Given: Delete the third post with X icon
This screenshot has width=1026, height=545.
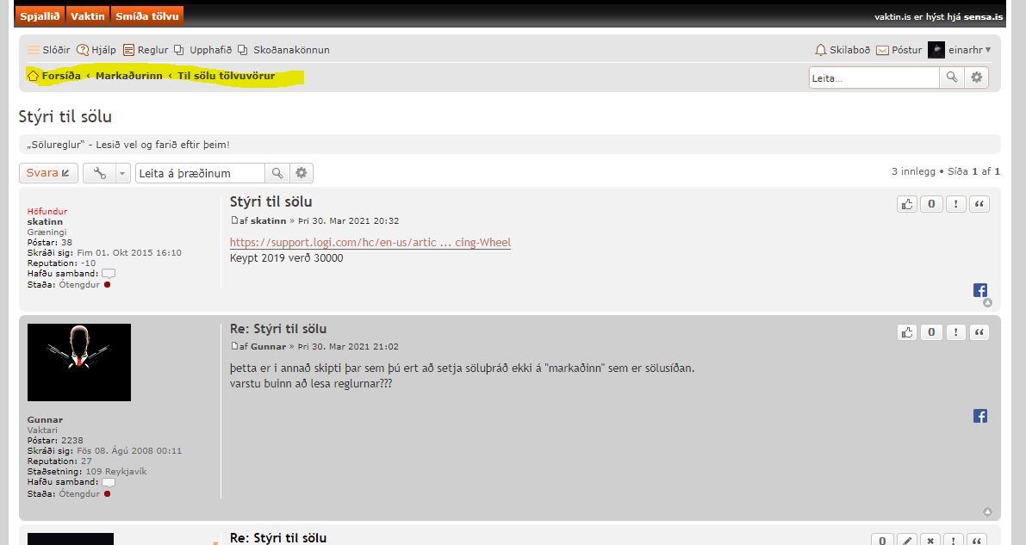Looking at the screenshot, I should click(930, 541).
